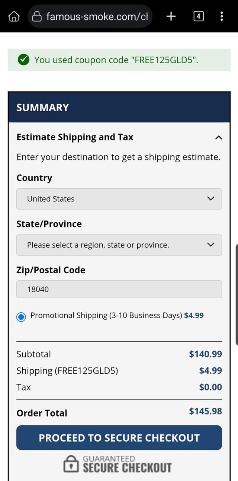Open the Country dropdown
This screenshot has height=481, width=238.
pos(119,199)
